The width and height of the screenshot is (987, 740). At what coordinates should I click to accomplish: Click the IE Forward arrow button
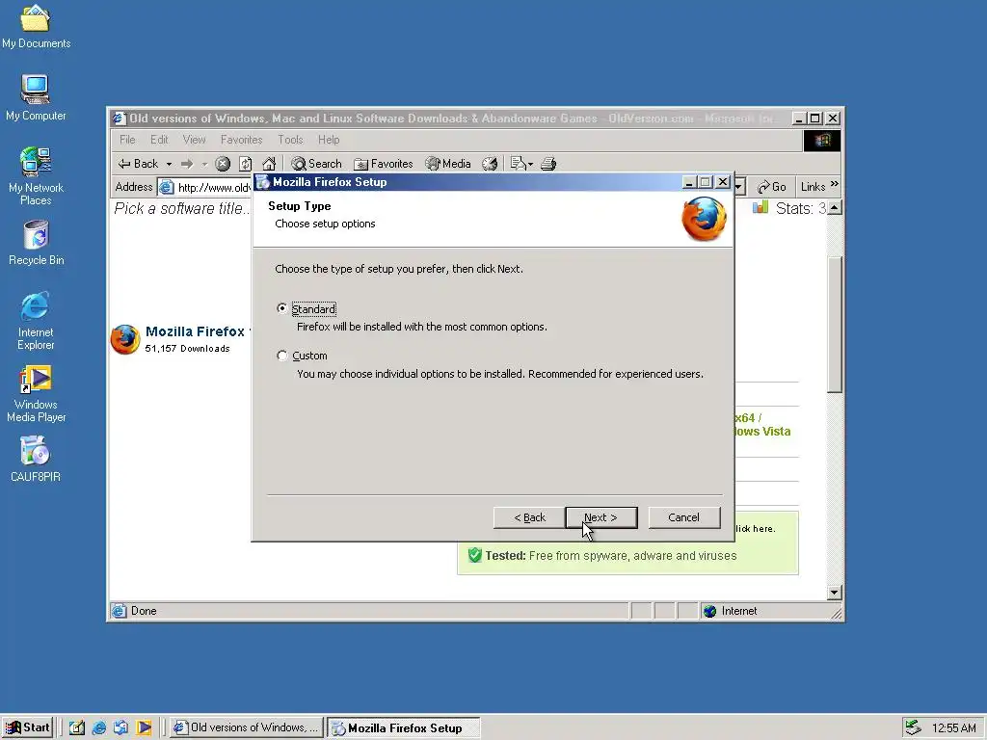[187, 164]
